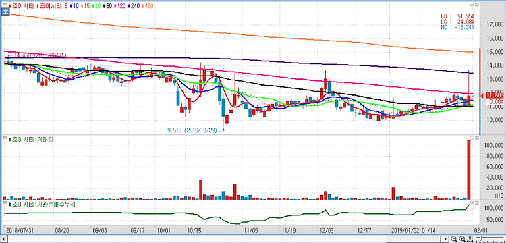Click the zoom out magnifier icon

coord(454,239)
